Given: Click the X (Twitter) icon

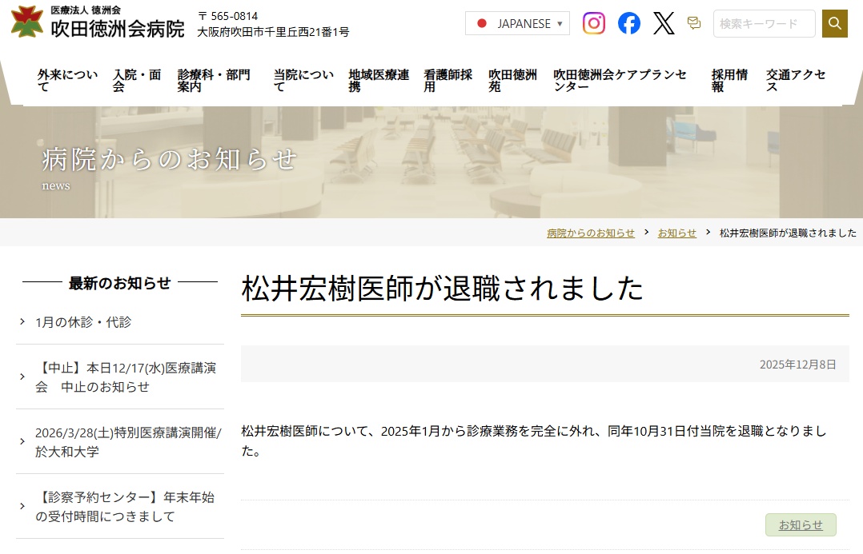Looking at the screenshot, I should [664, 23].
